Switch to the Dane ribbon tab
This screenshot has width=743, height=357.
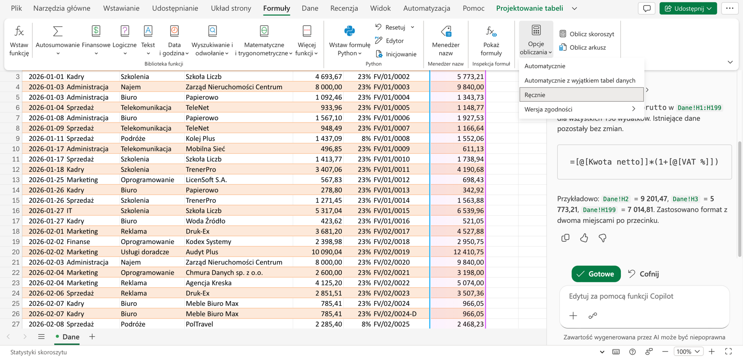click(x=310, y=8)
